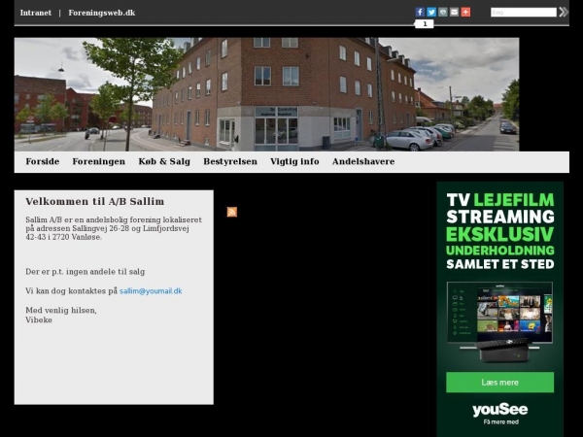The image size is (583, 437).
Task: Select the Forside menu item
Action: [43, 162]
